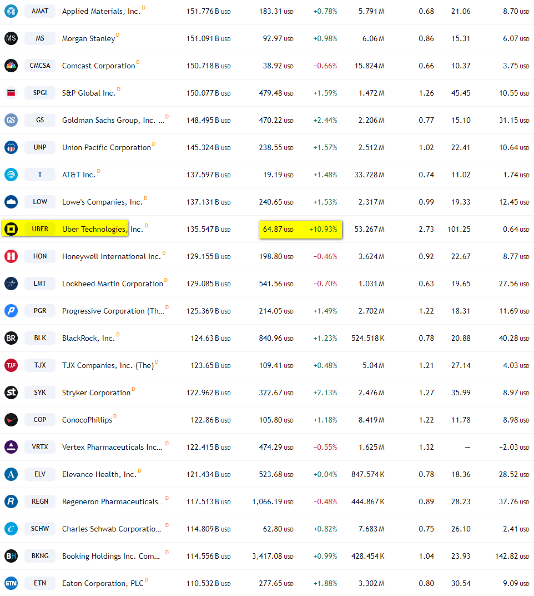Click Applied Materials' 151.776 B USD market cap
534x596 pixels.
click(208, 12)
